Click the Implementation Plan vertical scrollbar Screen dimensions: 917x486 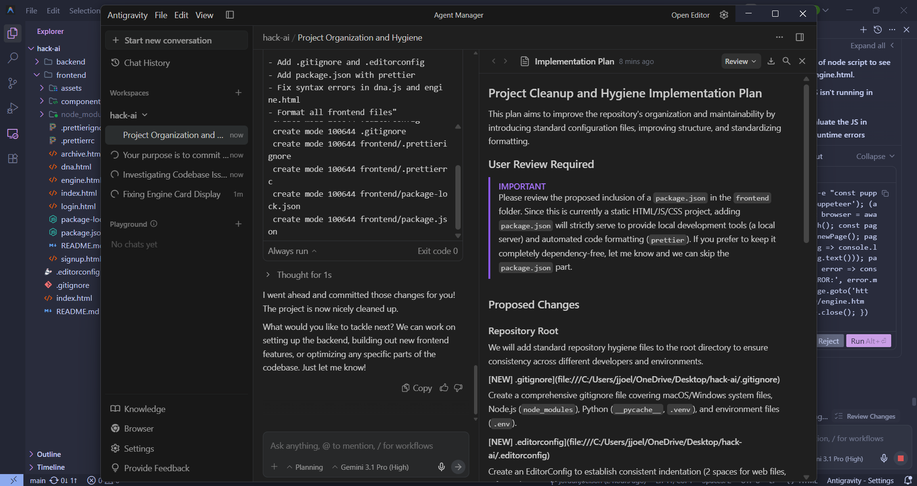click(806, 162)
